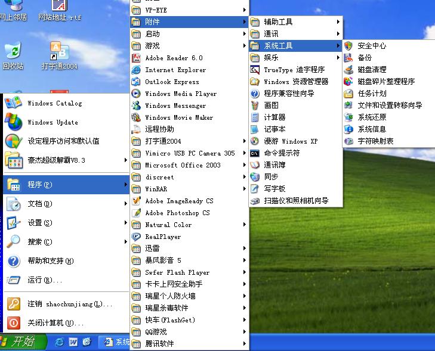Image resolution: width=435 pixels, height=351 pixels.
Task: Open 打字通2004 desktop shortcut
Action: click(x=59, y=55)
